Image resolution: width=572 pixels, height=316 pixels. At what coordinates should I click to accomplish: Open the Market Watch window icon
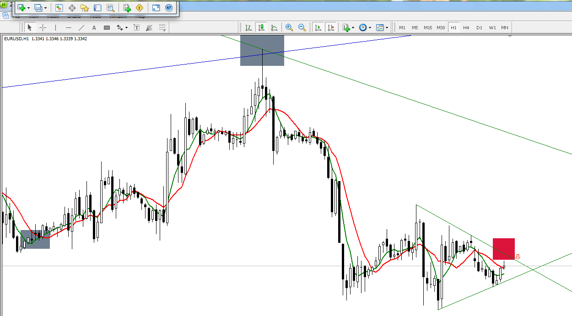click(x=59, y=8)
